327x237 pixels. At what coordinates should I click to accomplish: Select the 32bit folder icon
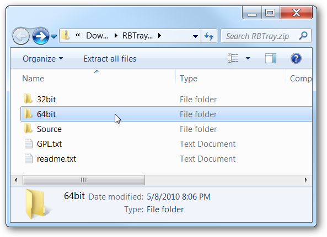(28, 98)
